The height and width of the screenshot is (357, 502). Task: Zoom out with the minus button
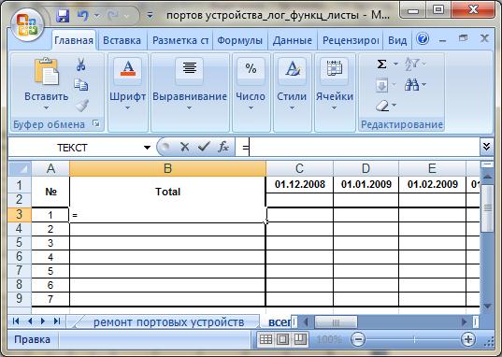[x=358, y=339]
